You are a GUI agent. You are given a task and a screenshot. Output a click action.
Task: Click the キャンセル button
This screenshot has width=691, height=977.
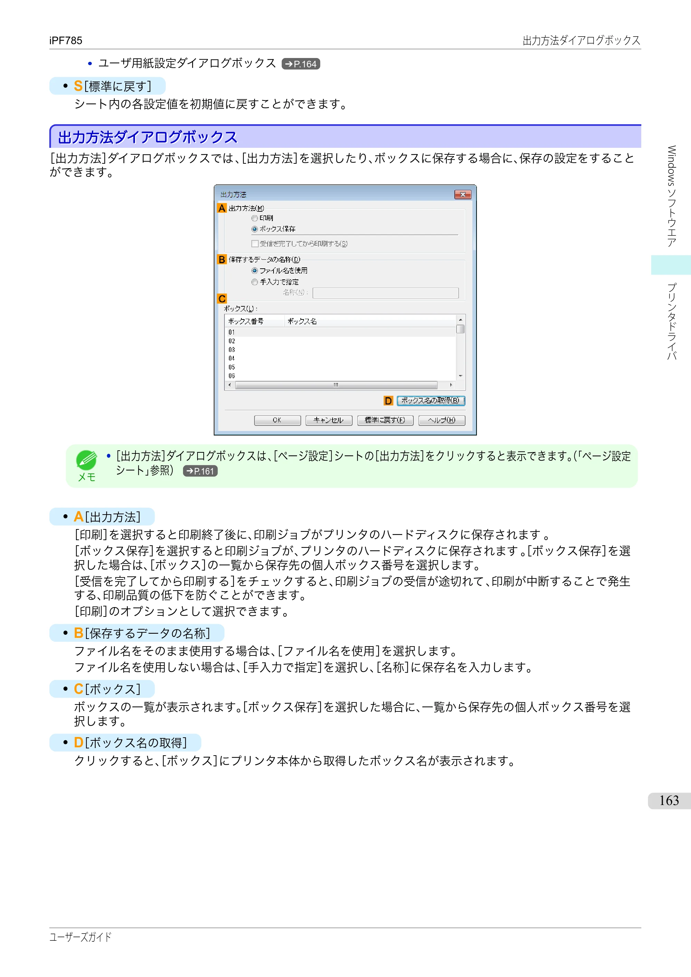coord(328,420)
